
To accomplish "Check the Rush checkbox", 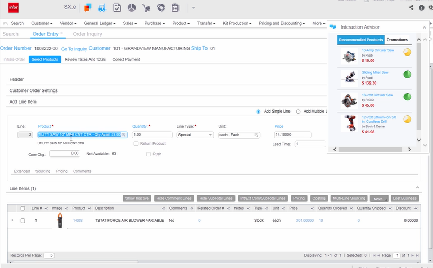I will [148, 154].
